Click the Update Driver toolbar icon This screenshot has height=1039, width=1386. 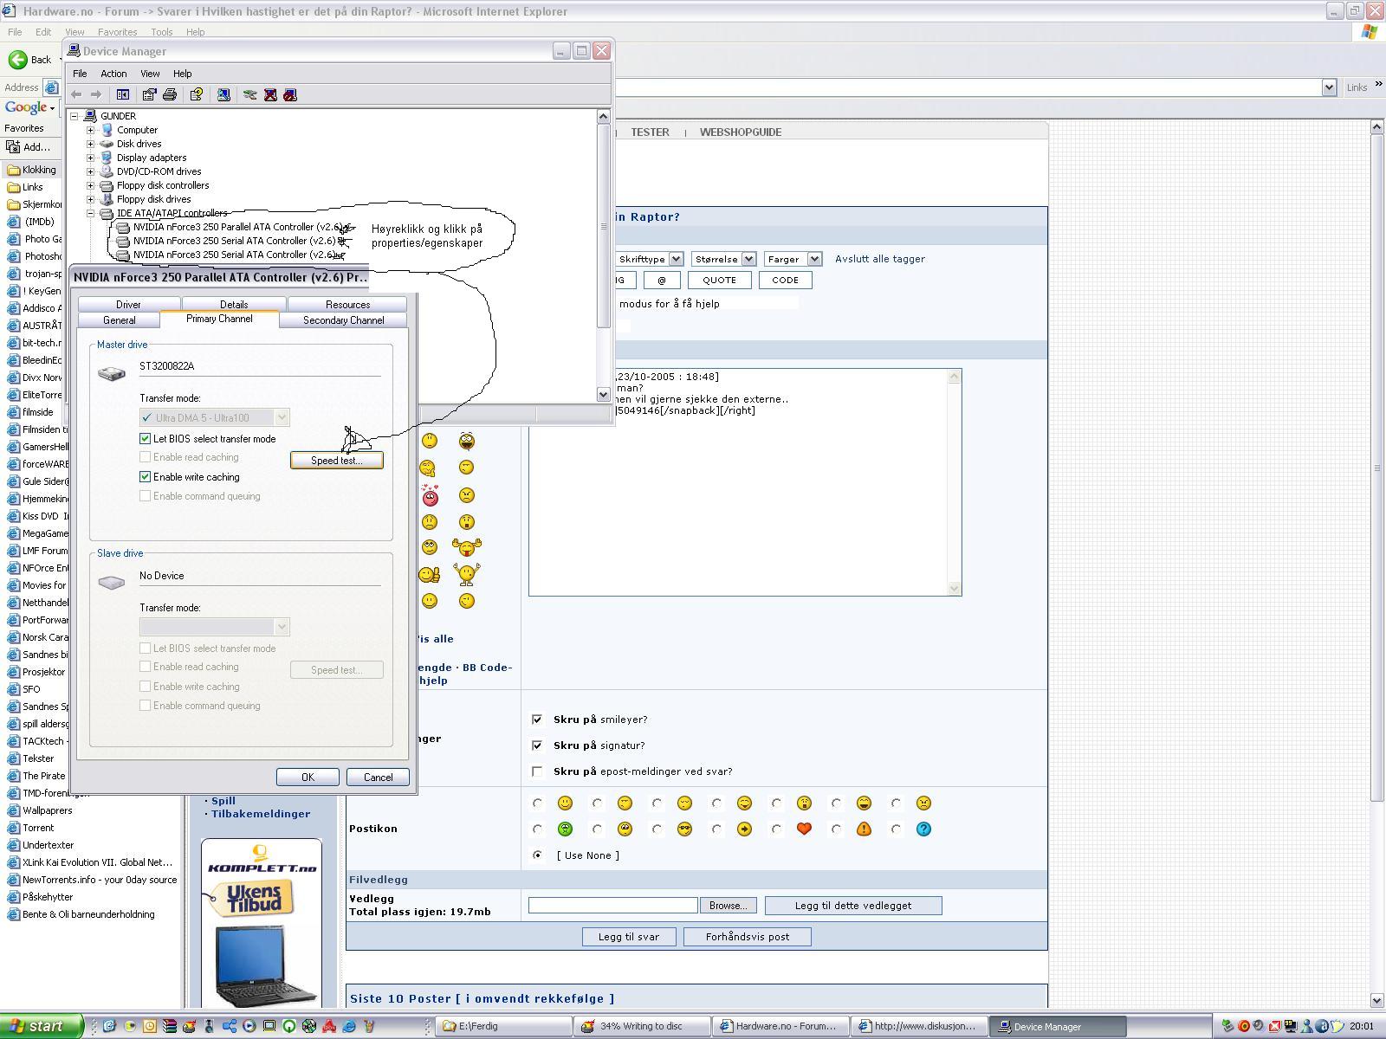[250, 94]
